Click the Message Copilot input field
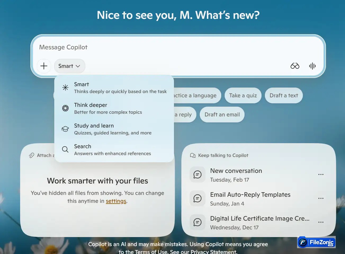The image size is (345, 254). coord(178,47)
